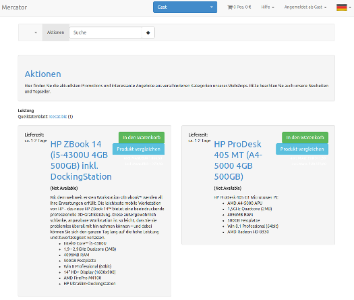Focus the Suche search field
This screenshot has height=300, width=354.
coord(105,32)
